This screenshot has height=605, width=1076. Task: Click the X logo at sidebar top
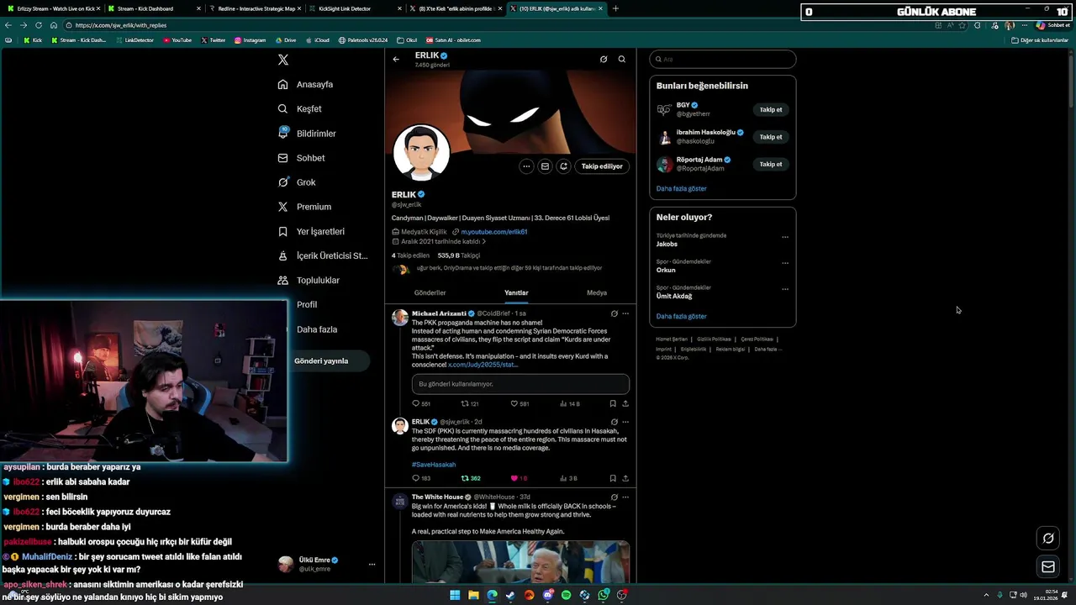tap(283, 60)
